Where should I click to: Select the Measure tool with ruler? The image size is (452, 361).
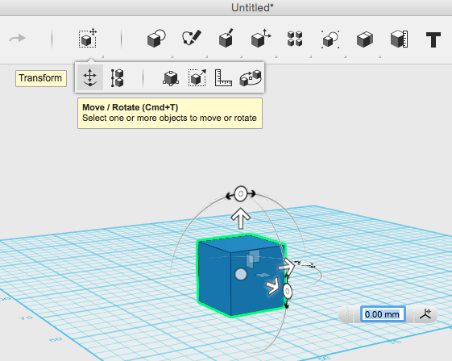400,39
